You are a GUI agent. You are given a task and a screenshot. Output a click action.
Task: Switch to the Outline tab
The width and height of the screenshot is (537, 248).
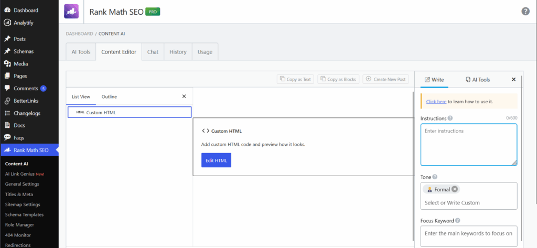pos(109,96)
